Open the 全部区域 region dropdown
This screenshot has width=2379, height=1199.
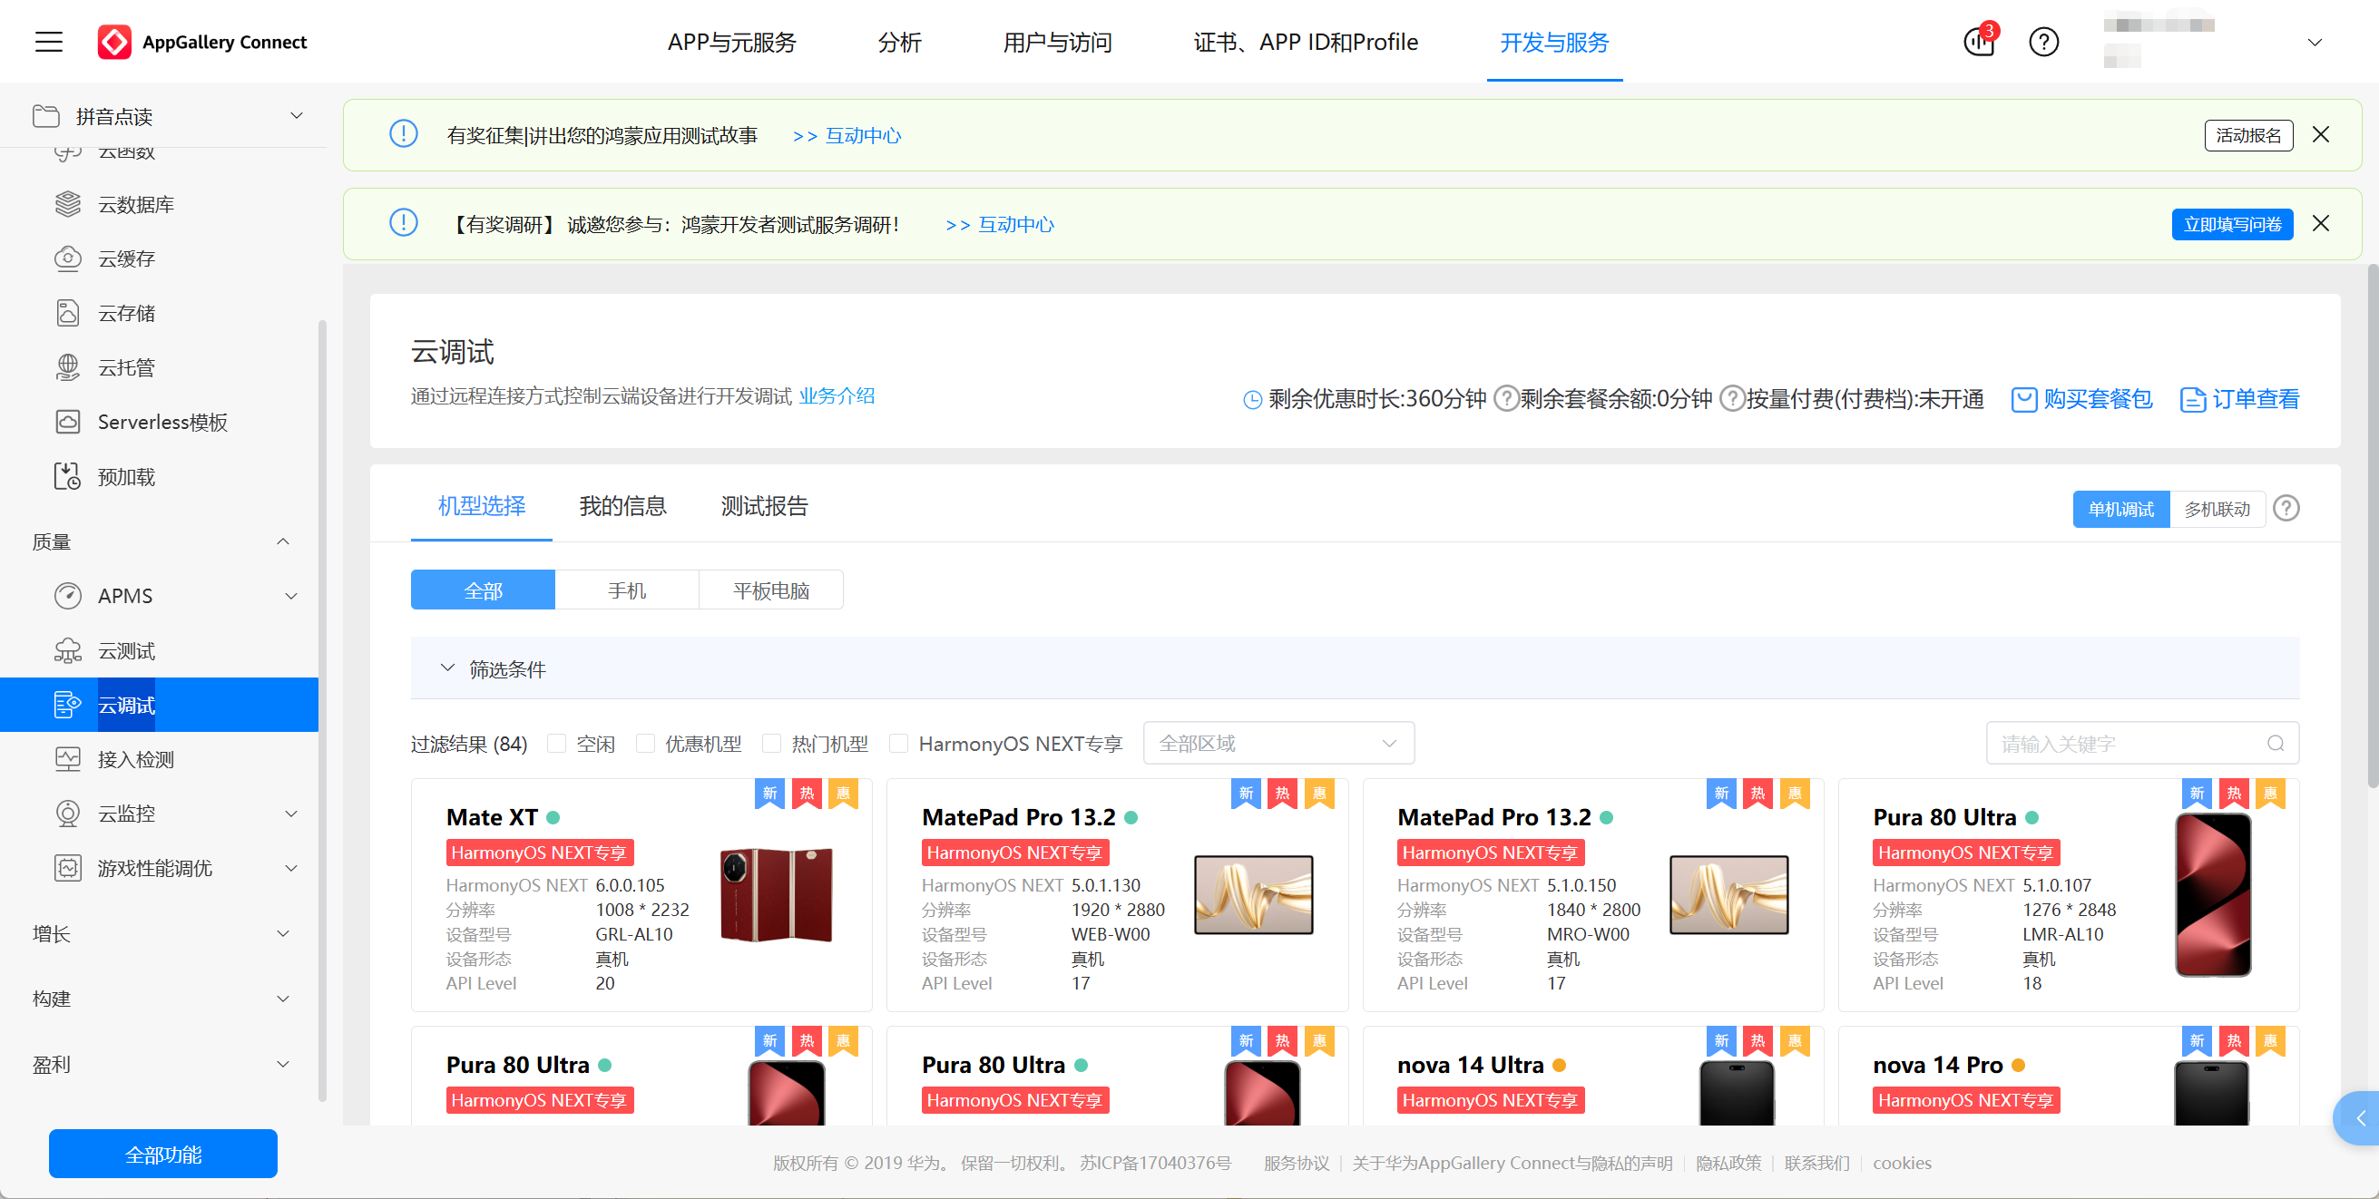coord(1278,743)
